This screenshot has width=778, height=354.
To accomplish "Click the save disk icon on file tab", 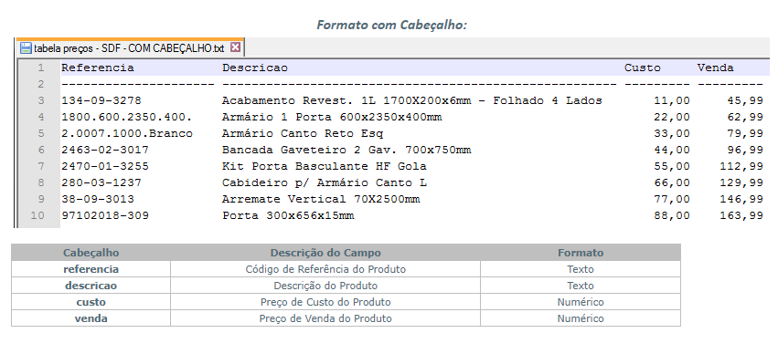I will tap(26, 48).
